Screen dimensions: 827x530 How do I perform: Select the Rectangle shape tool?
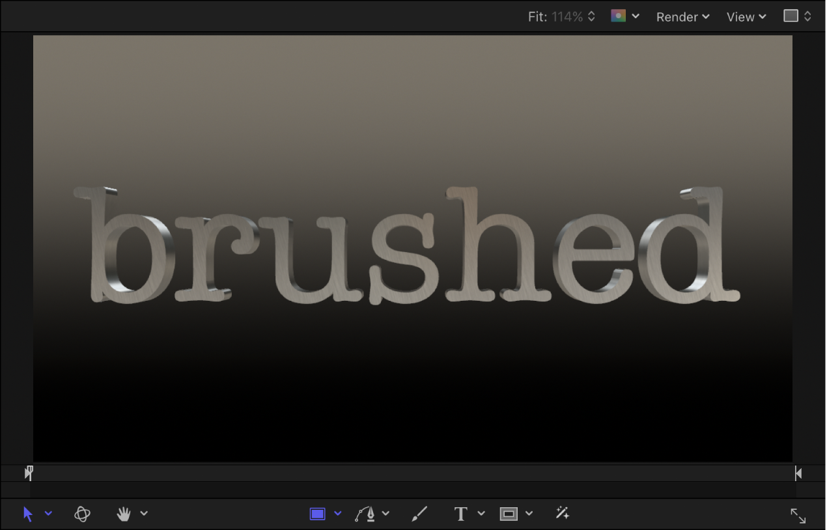click(x=317, y=514)
